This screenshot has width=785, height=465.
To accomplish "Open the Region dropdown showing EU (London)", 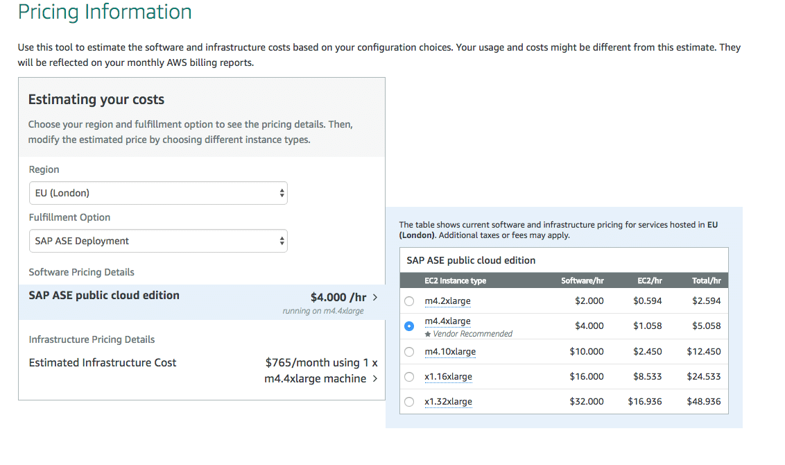I will pyautogui.click(x=158, y=193).
